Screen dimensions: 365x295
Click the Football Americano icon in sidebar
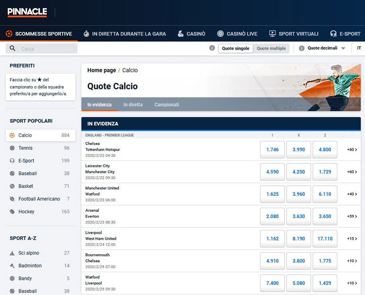point(12,199)
